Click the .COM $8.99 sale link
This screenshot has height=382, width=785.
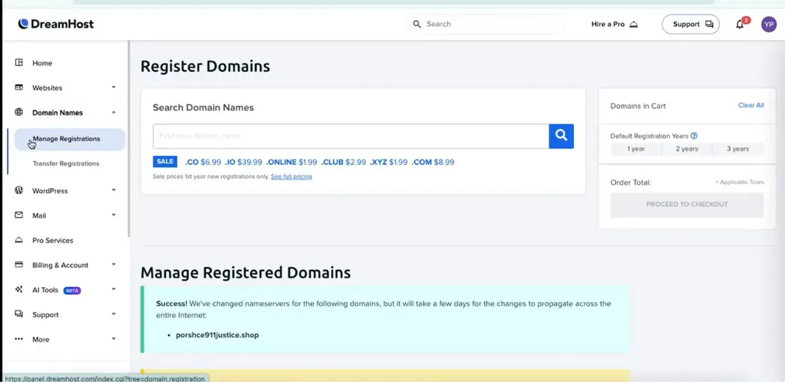pyautogui.click(x=433, y=162)
